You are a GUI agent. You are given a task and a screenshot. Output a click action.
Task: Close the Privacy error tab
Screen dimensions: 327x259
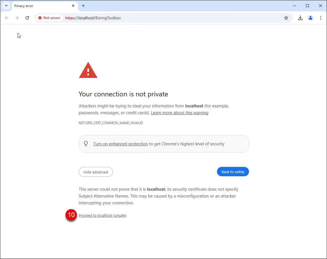73,6
